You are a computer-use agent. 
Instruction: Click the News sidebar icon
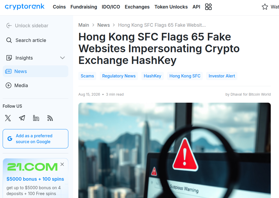pos(8,71)
